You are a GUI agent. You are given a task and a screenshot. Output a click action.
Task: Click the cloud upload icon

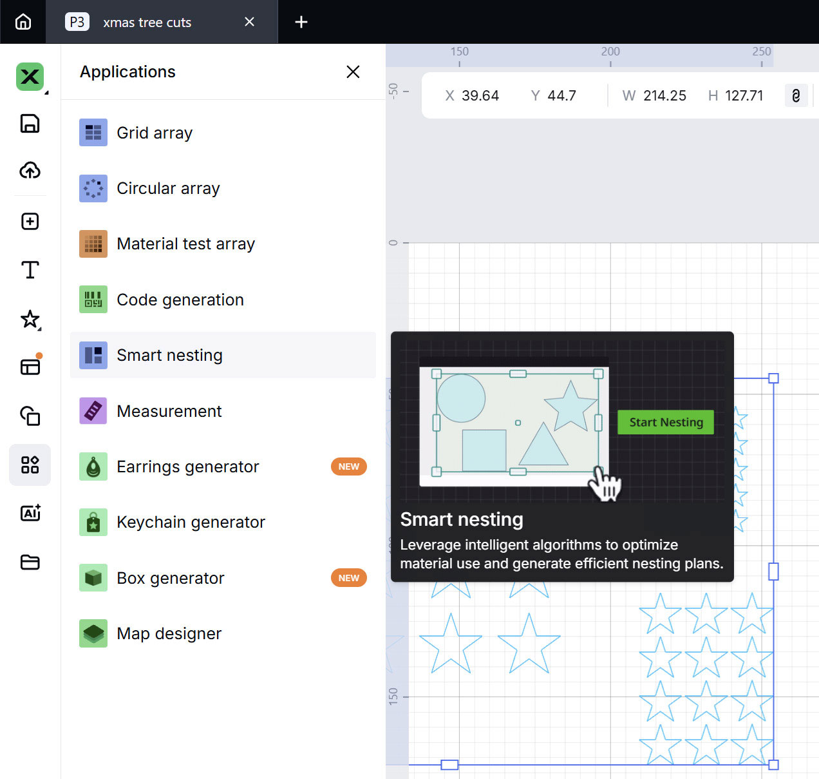30,170
